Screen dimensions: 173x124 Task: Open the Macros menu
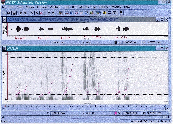pos(84,7)
